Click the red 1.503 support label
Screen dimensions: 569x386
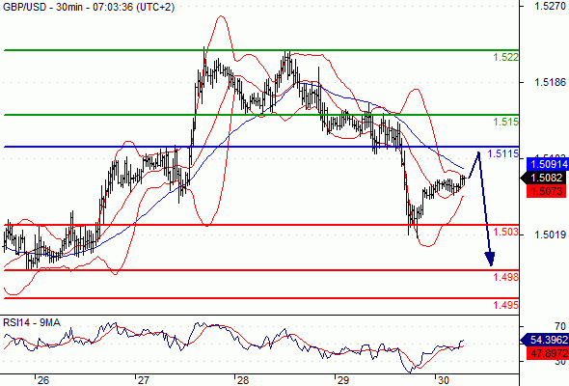506,232
